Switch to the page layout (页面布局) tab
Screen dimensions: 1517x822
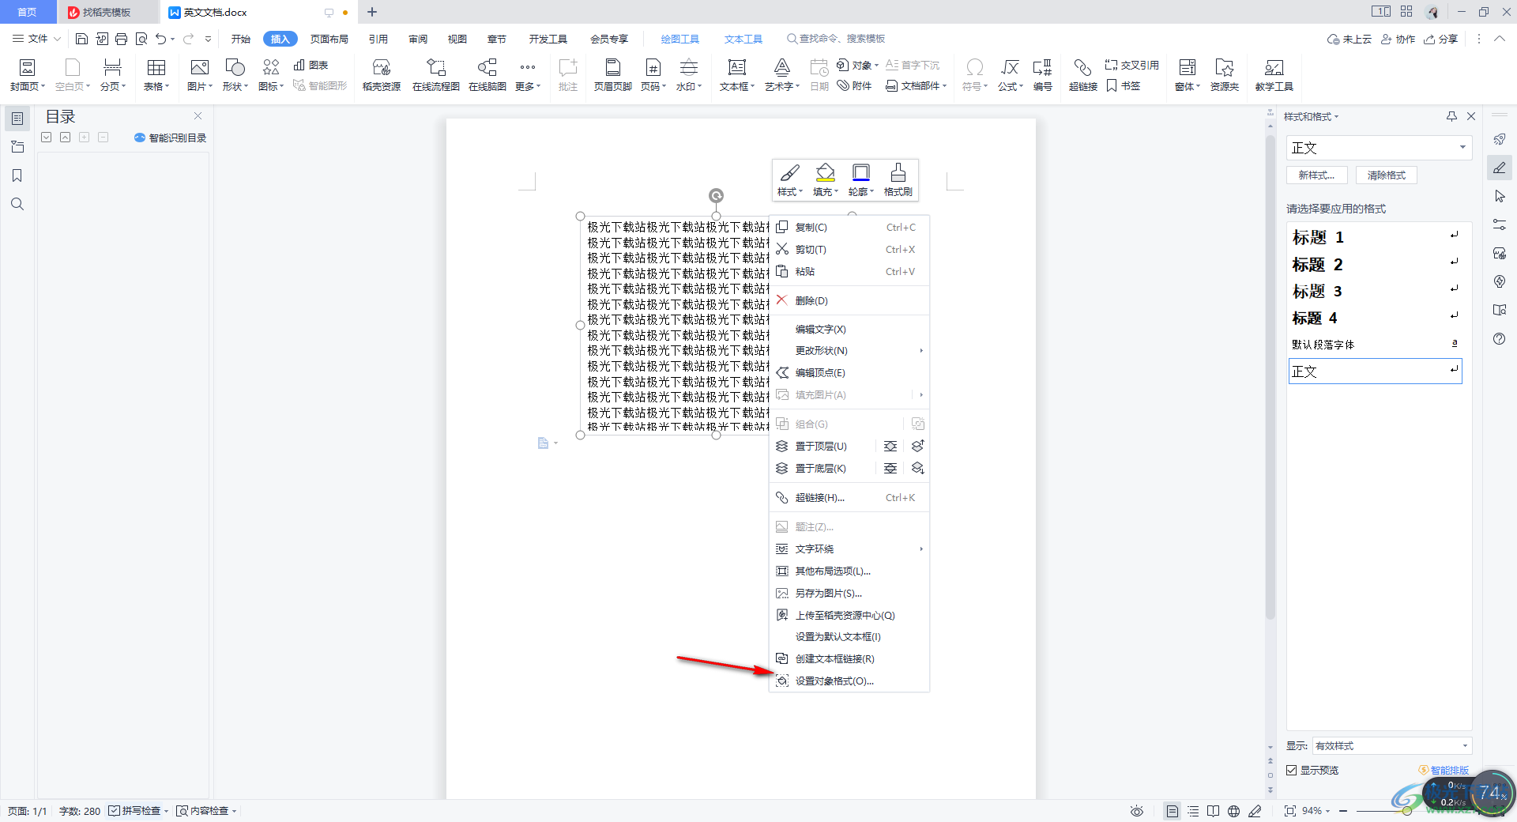pyautogui.click(x=329, y=39)
